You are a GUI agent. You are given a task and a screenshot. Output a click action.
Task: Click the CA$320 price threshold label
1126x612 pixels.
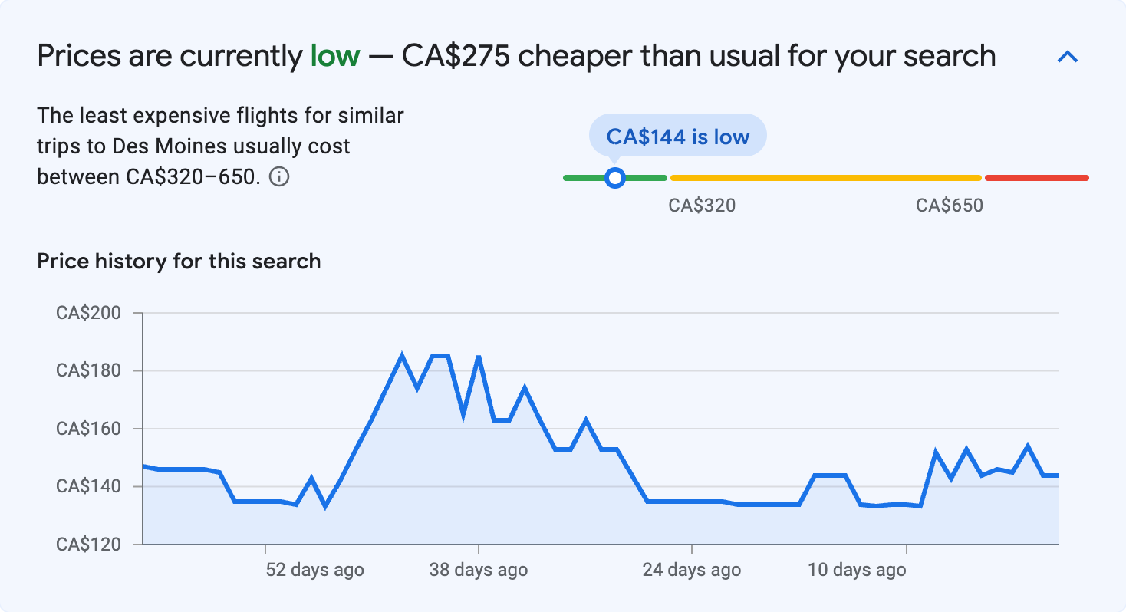(x=701, y=205)
